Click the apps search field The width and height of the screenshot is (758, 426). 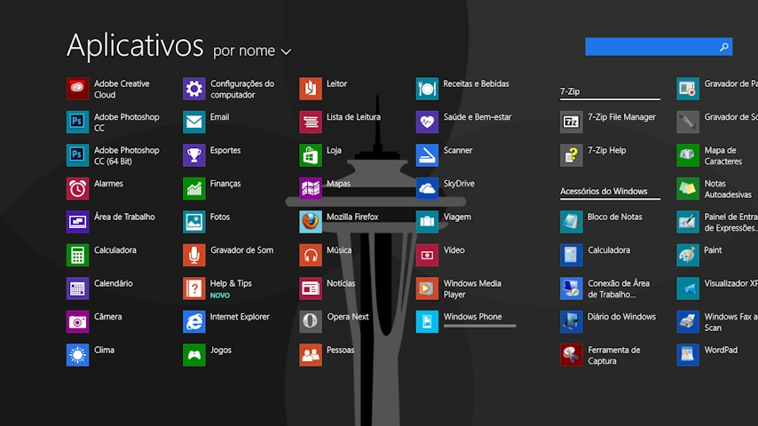point(659,46)
